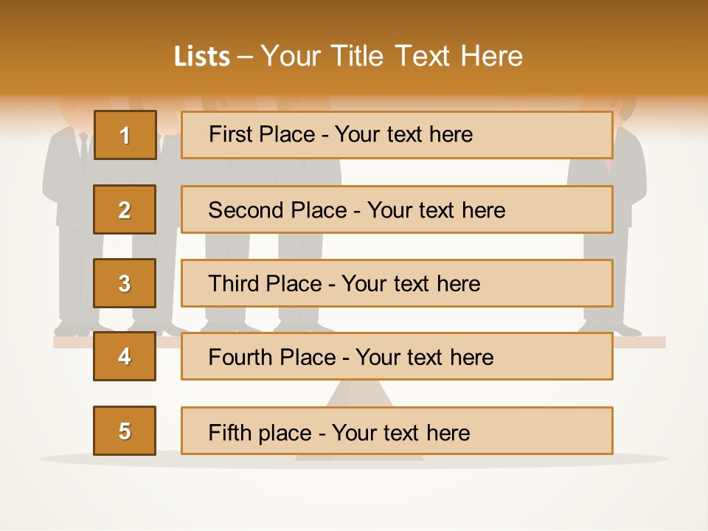
Task: Click the bold word "Lists" in the title
Action: click(x=201, y=57)
